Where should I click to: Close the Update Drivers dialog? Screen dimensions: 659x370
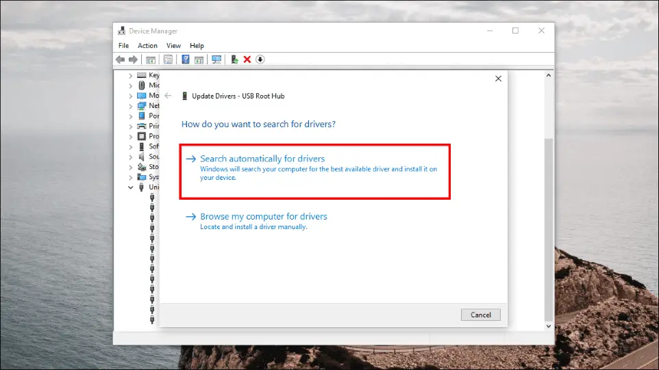click(x=498, y=79)
